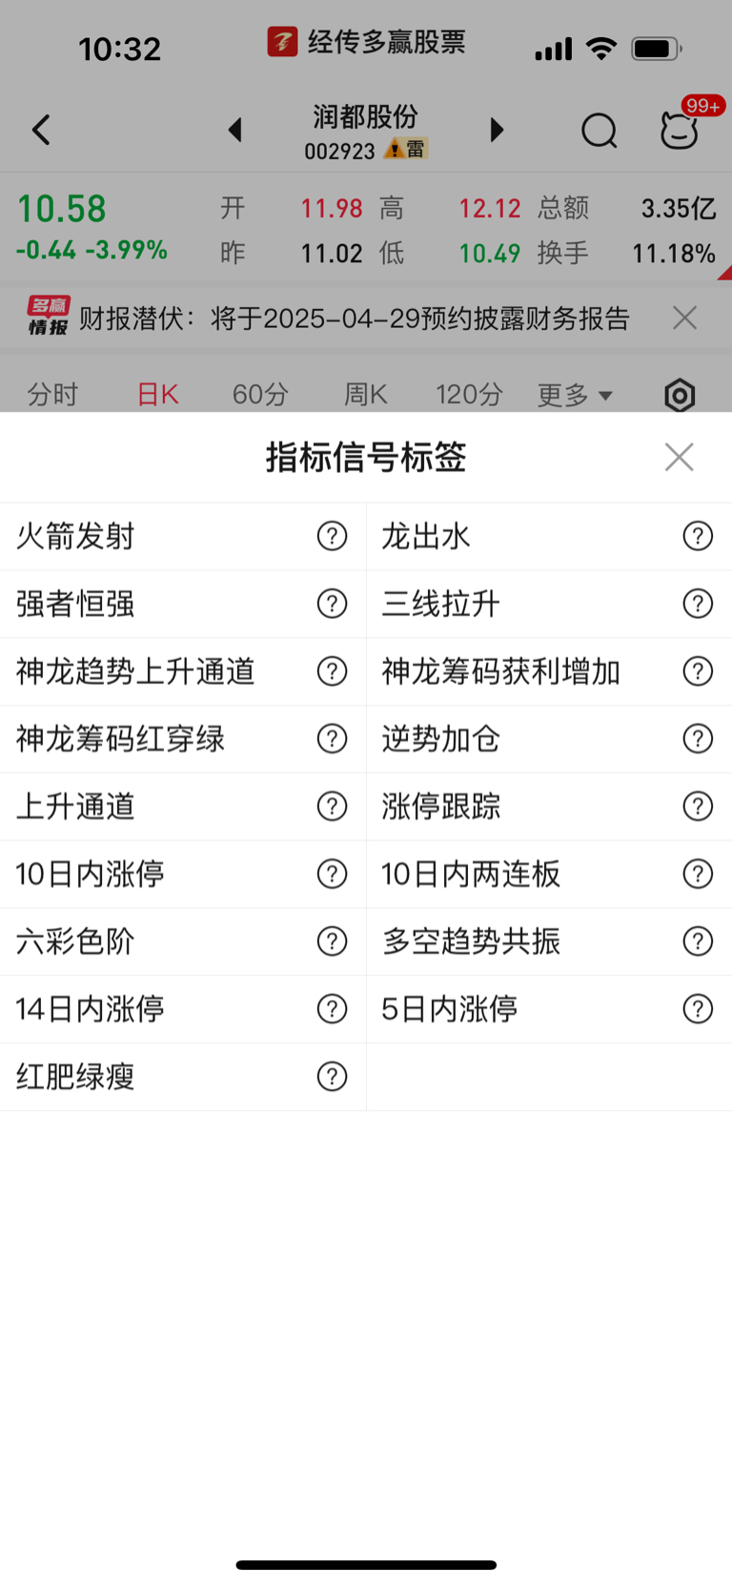The height and width of the screenshot is (1586, 732).
Task: Dismiss the 财报潜伏 notice banner
Action: (684, 318)
